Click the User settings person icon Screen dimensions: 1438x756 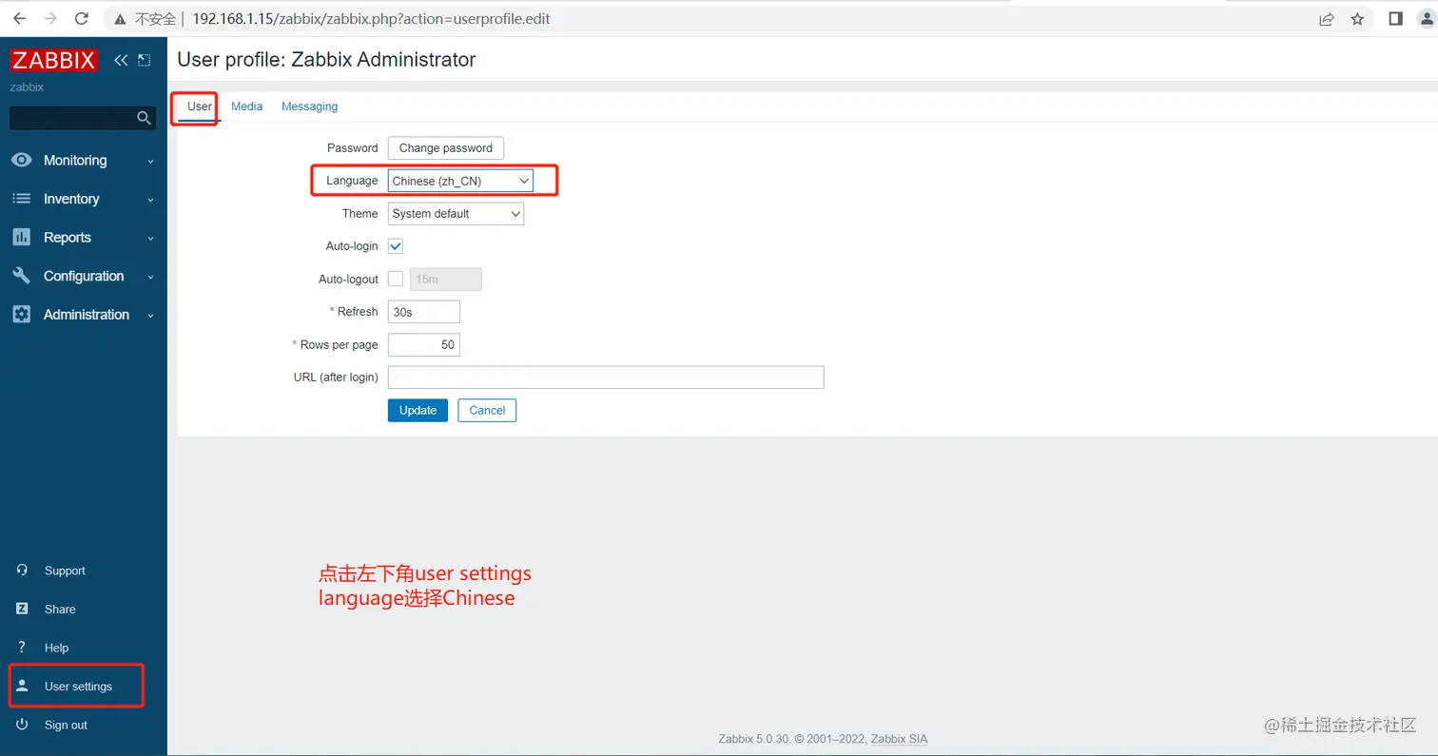tap(22, 686)
